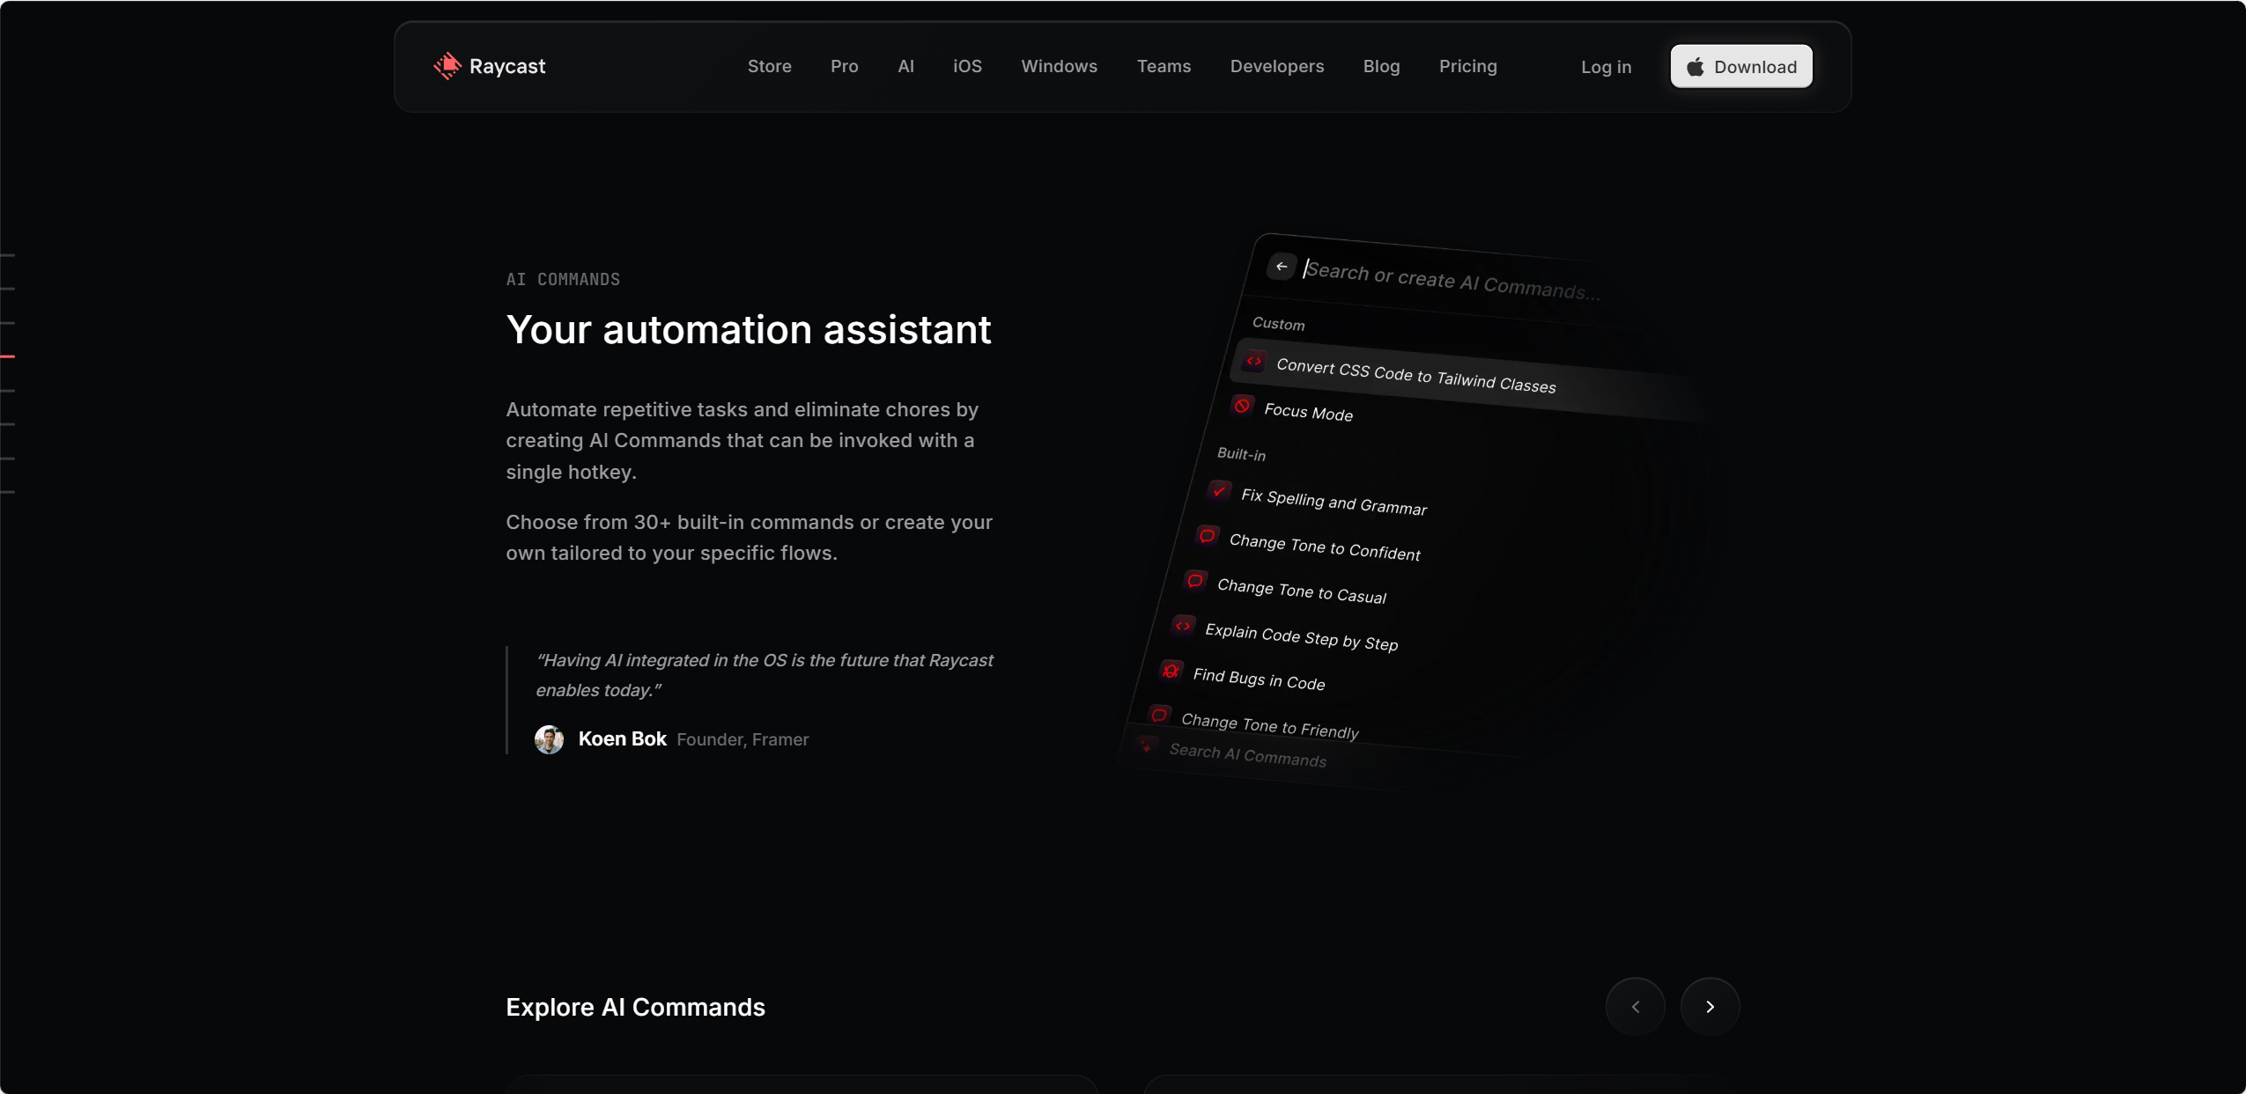Select Change Tone to Friendly
The image size is (2246, 1094).
[x=1269, y=725]
